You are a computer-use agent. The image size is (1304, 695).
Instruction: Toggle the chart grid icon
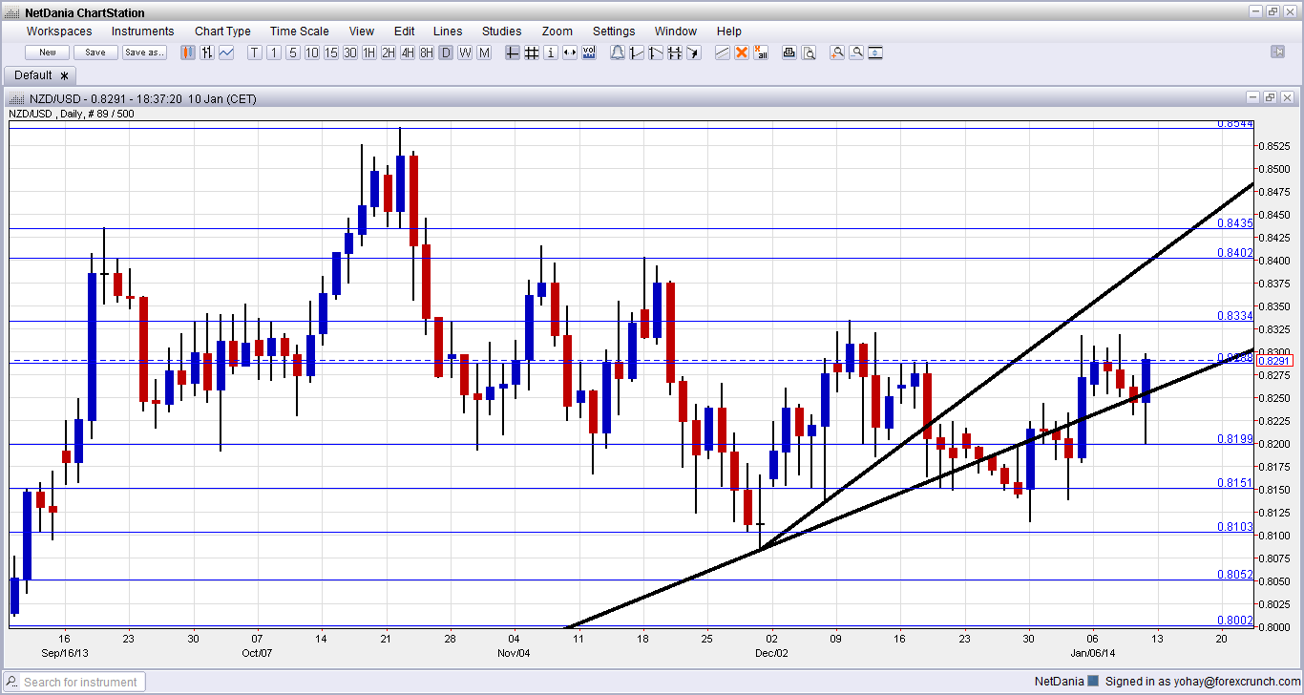click(x=532, y=53)
